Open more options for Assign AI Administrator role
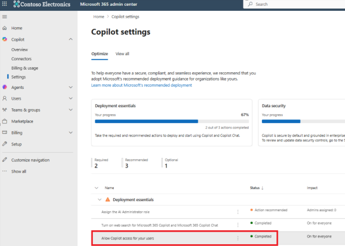 pyautogui.click(x=238, y=212)
